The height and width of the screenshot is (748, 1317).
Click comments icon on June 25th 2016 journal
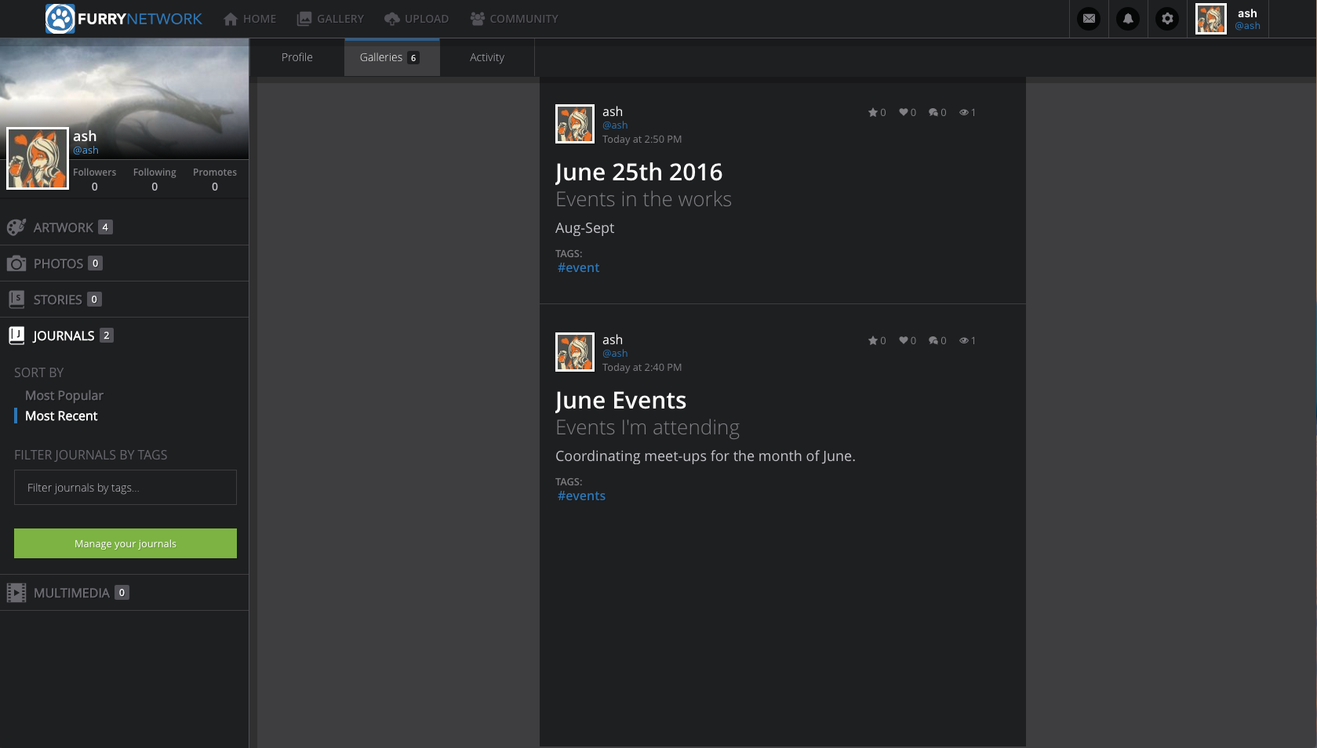point(933,113)
